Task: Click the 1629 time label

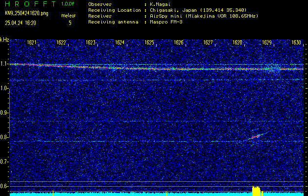Action: click(x=267, y=43)
